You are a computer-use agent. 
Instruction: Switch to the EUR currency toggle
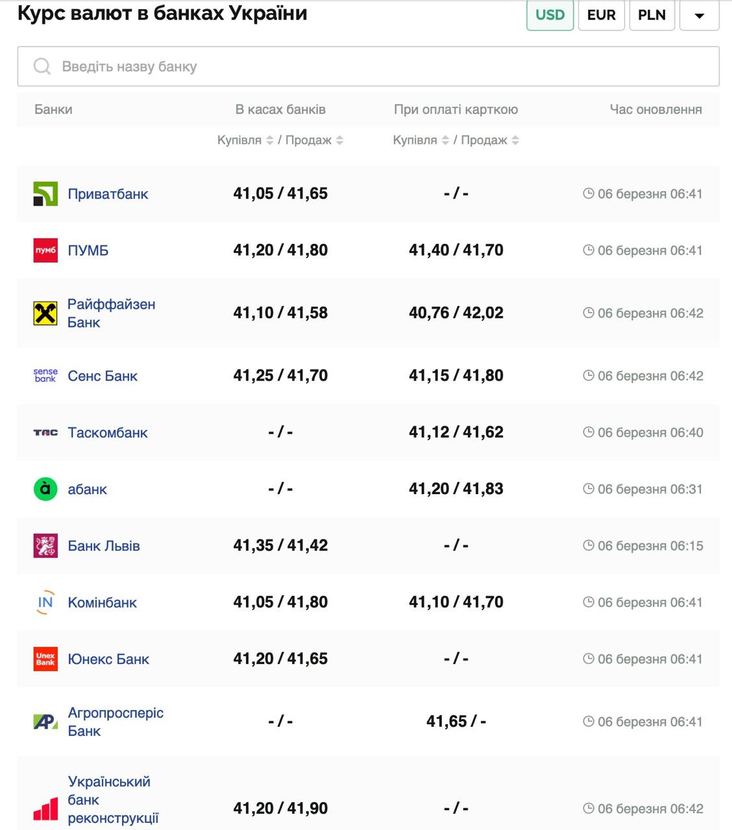click(601, 15)
